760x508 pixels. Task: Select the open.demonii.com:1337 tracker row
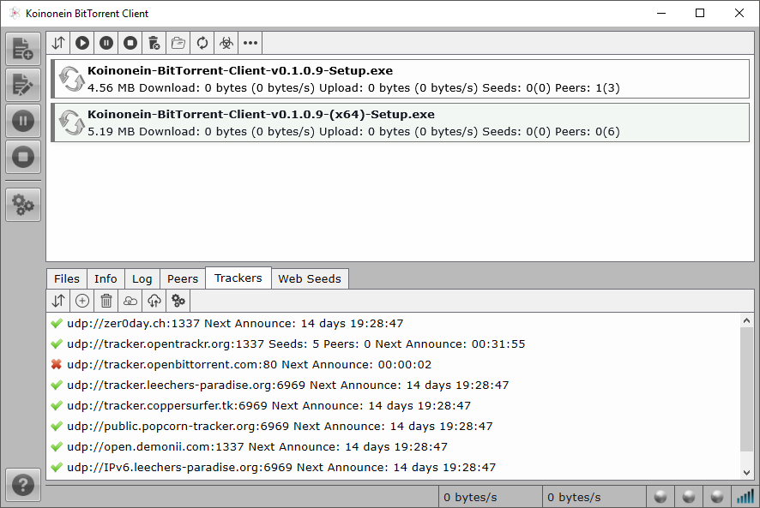[x=394, y=447]
